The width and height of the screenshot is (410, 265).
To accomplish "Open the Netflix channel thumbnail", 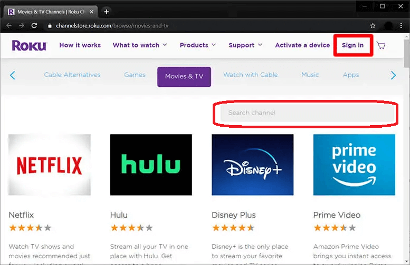I will point(50,165).
